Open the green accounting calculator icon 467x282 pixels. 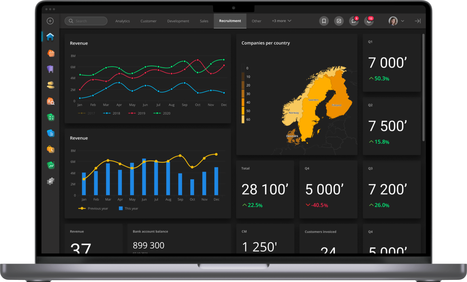[50, 117]
